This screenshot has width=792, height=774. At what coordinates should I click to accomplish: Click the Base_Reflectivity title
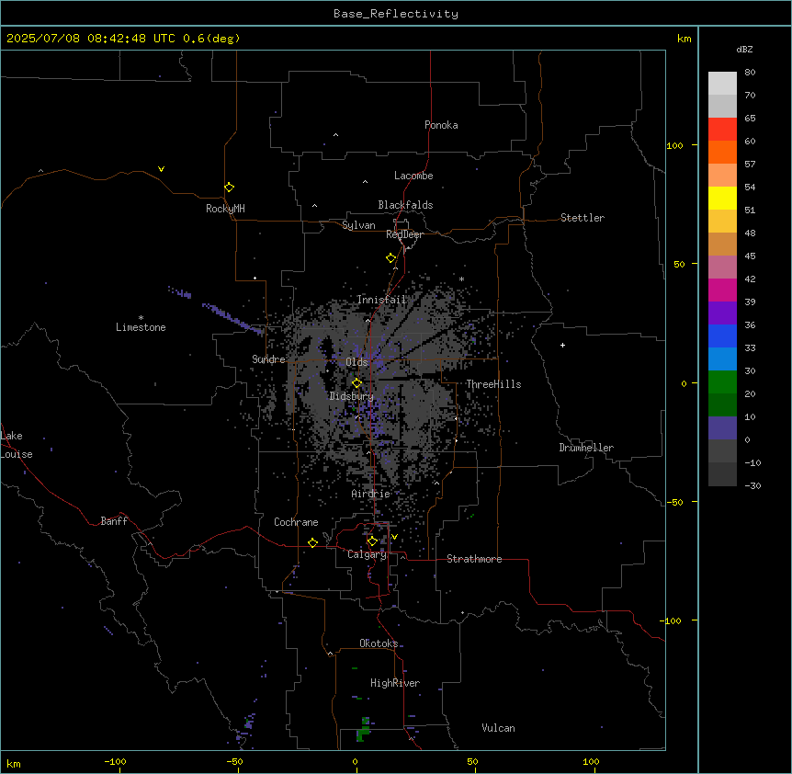click(x=396, y=14)
